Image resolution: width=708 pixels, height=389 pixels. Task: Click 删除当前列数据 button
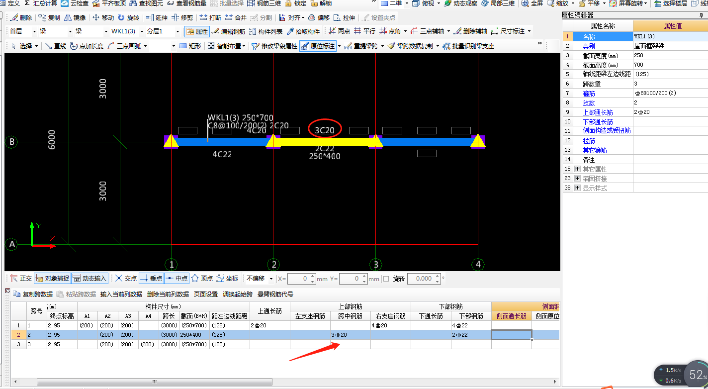point(168,294)
